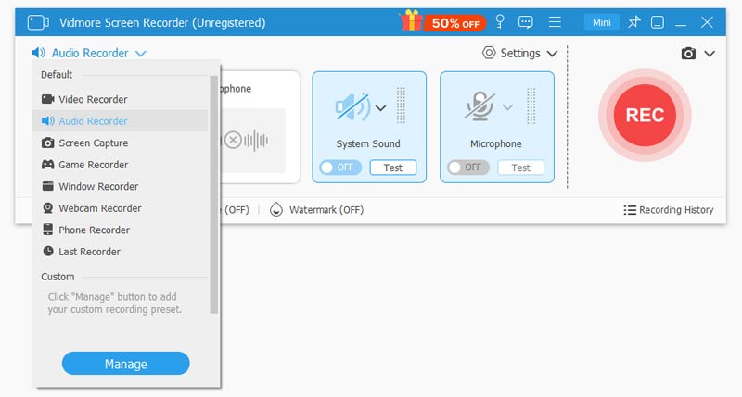The width and height of the screenshot is (742, 397).
Task: Select Game Recorder from the list
Action: 121,165
